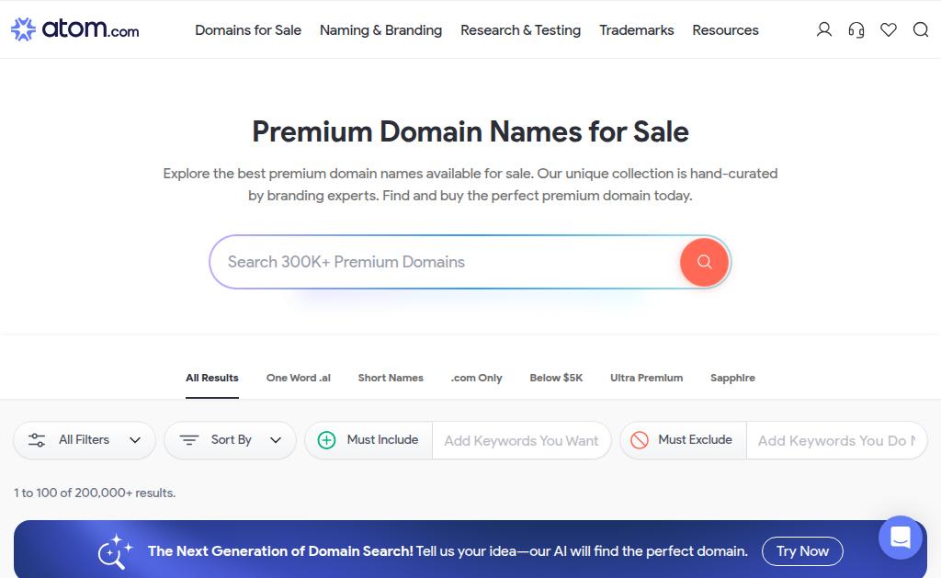The height and width of the screenshot is (578, 941).
Task: Open the Naming & Branding menu
Action: click(380, 30)
